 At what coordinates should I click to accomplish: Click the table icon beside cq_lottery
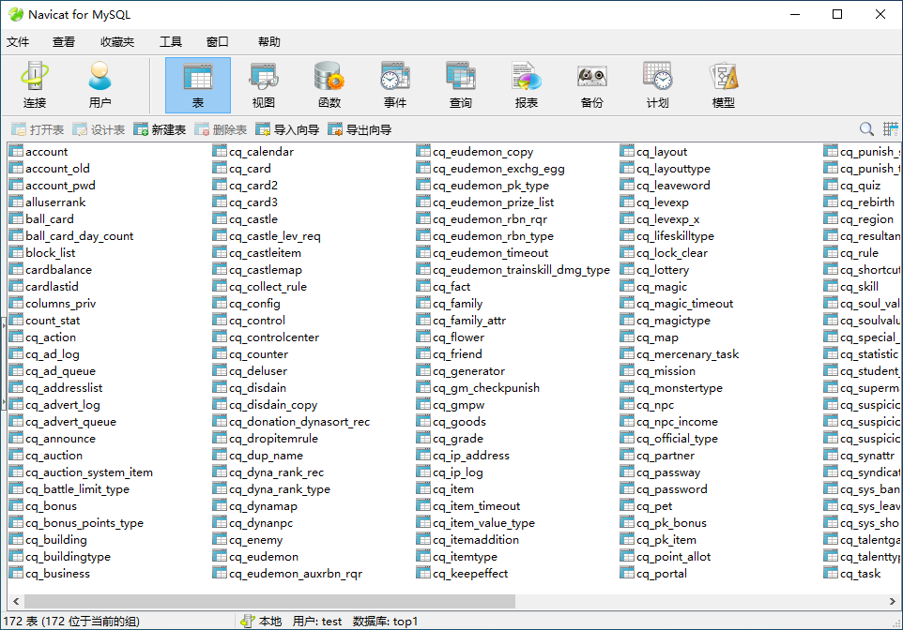(627, 270)
